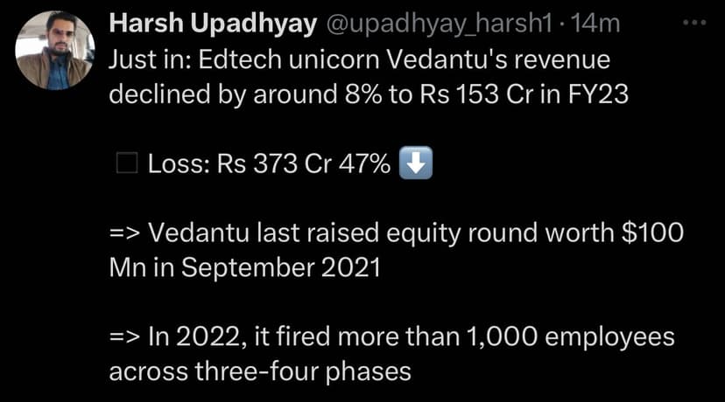Open the three-dot more options menu
Image resolution: width=725 pixels, height=402 pixels.
(x=693, y=23)
